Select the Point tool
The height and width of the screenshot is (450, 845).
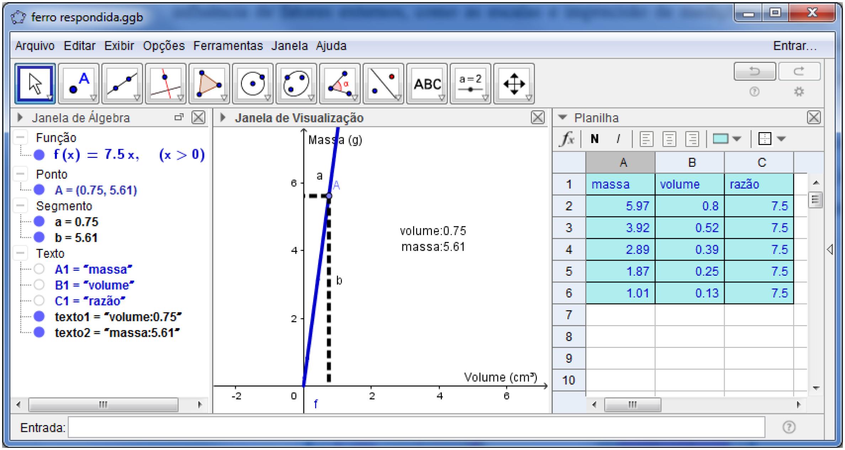click(x=78, y=84)
